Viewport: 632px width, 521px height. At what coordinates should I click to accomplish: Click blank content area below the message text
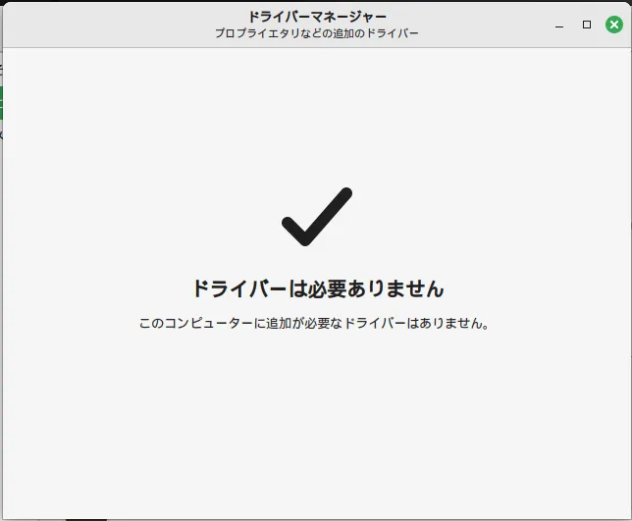tap(316, 422)
